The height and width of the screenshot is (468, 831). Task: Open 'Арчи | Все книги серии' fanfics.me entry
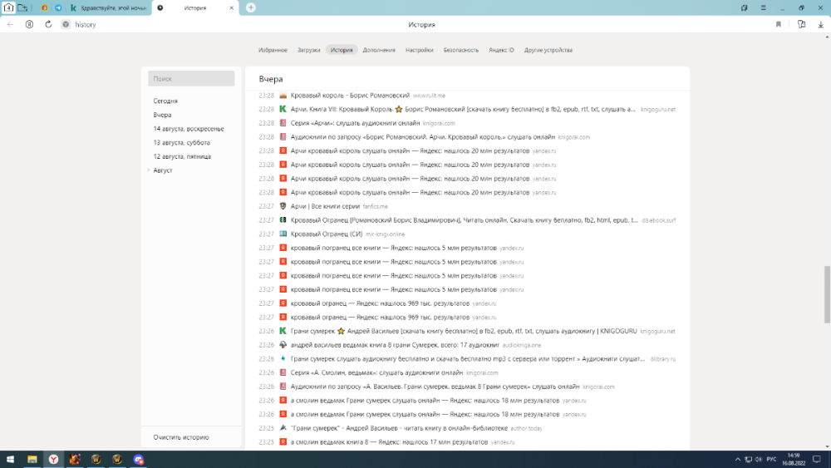325,206
